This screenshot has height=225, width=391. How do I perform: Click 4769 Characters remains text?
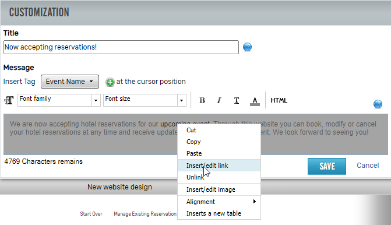43,161
